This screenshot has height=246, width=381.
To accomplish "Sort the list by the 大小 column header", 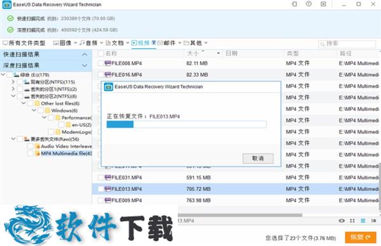I will (193, 53).
